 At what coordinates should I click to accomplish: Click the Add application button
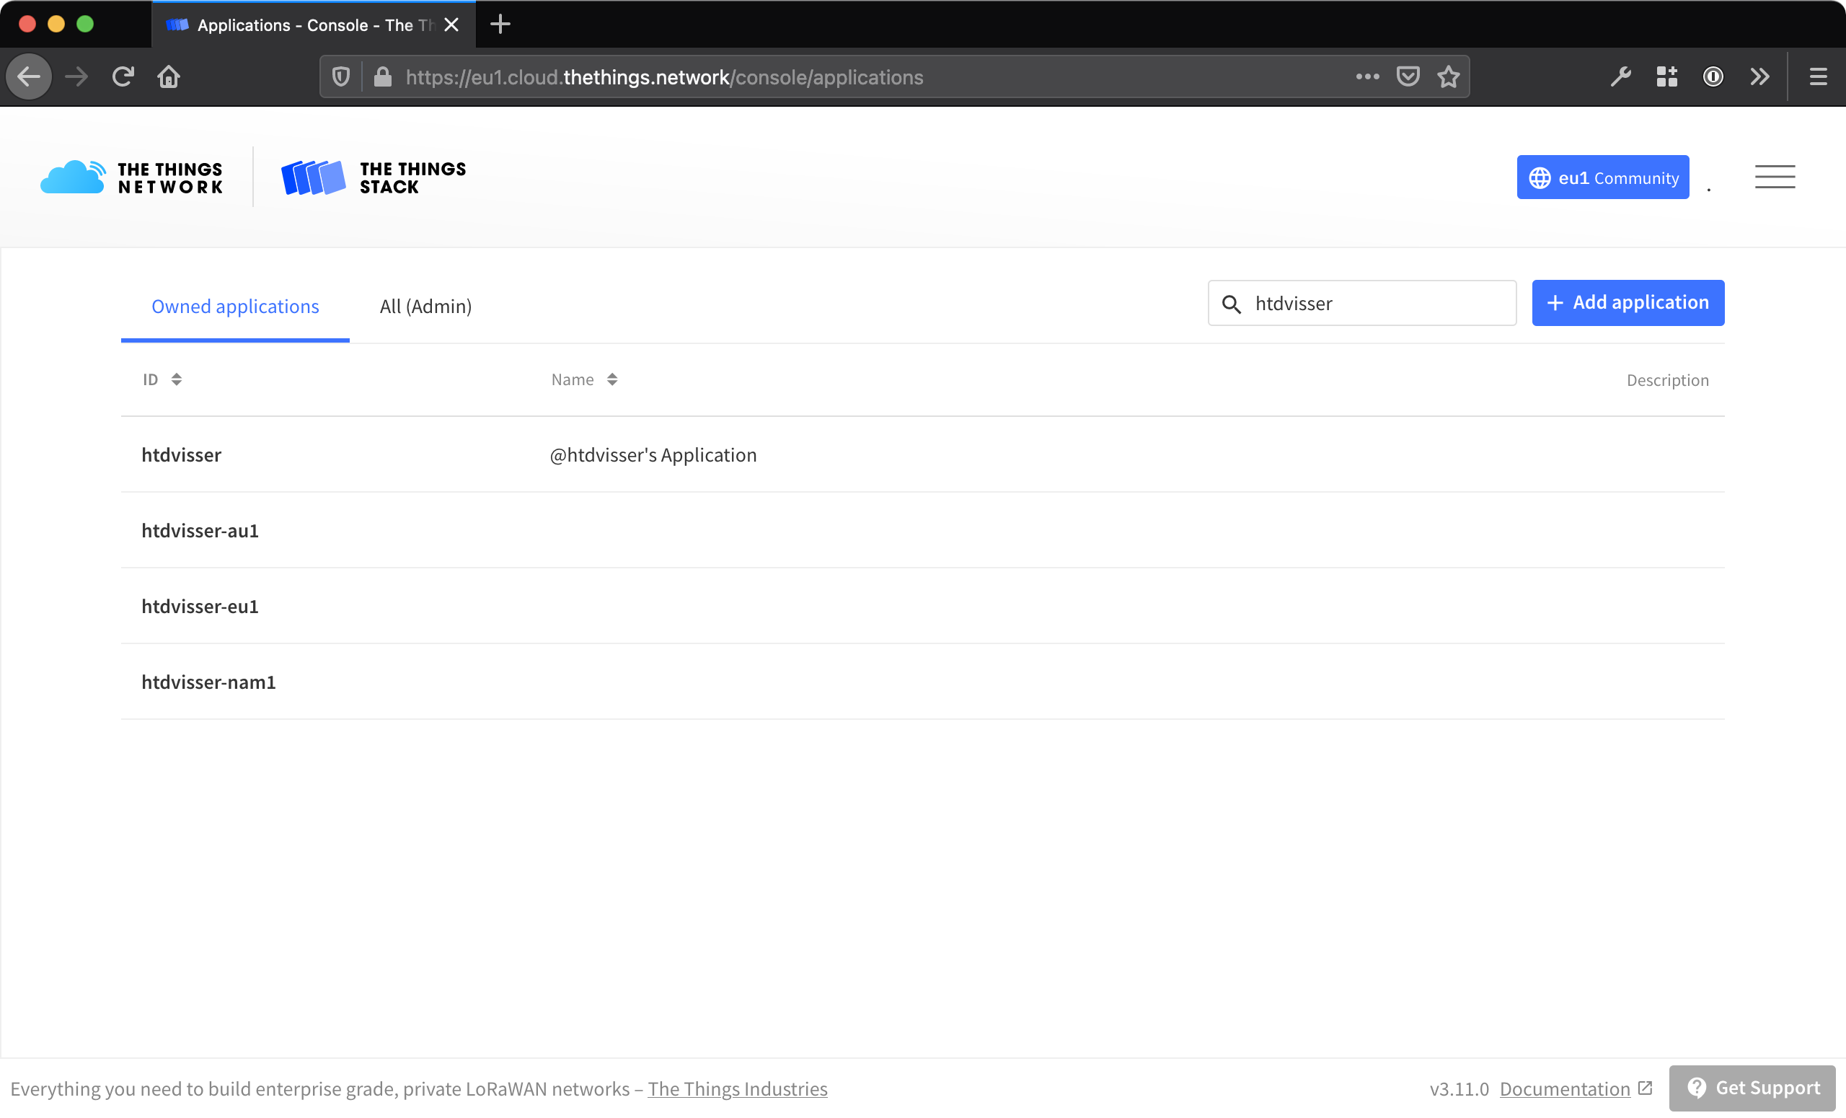coord(1628,303)
